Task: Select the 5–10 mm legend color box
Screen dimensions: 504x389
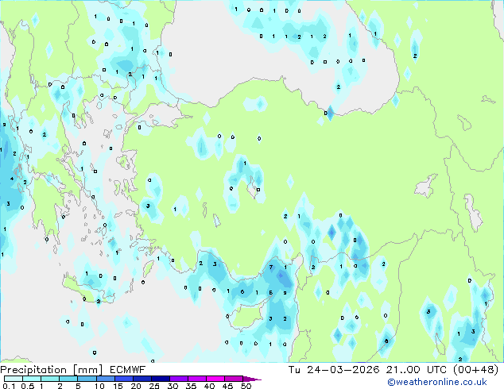Action: click(87, 379)
